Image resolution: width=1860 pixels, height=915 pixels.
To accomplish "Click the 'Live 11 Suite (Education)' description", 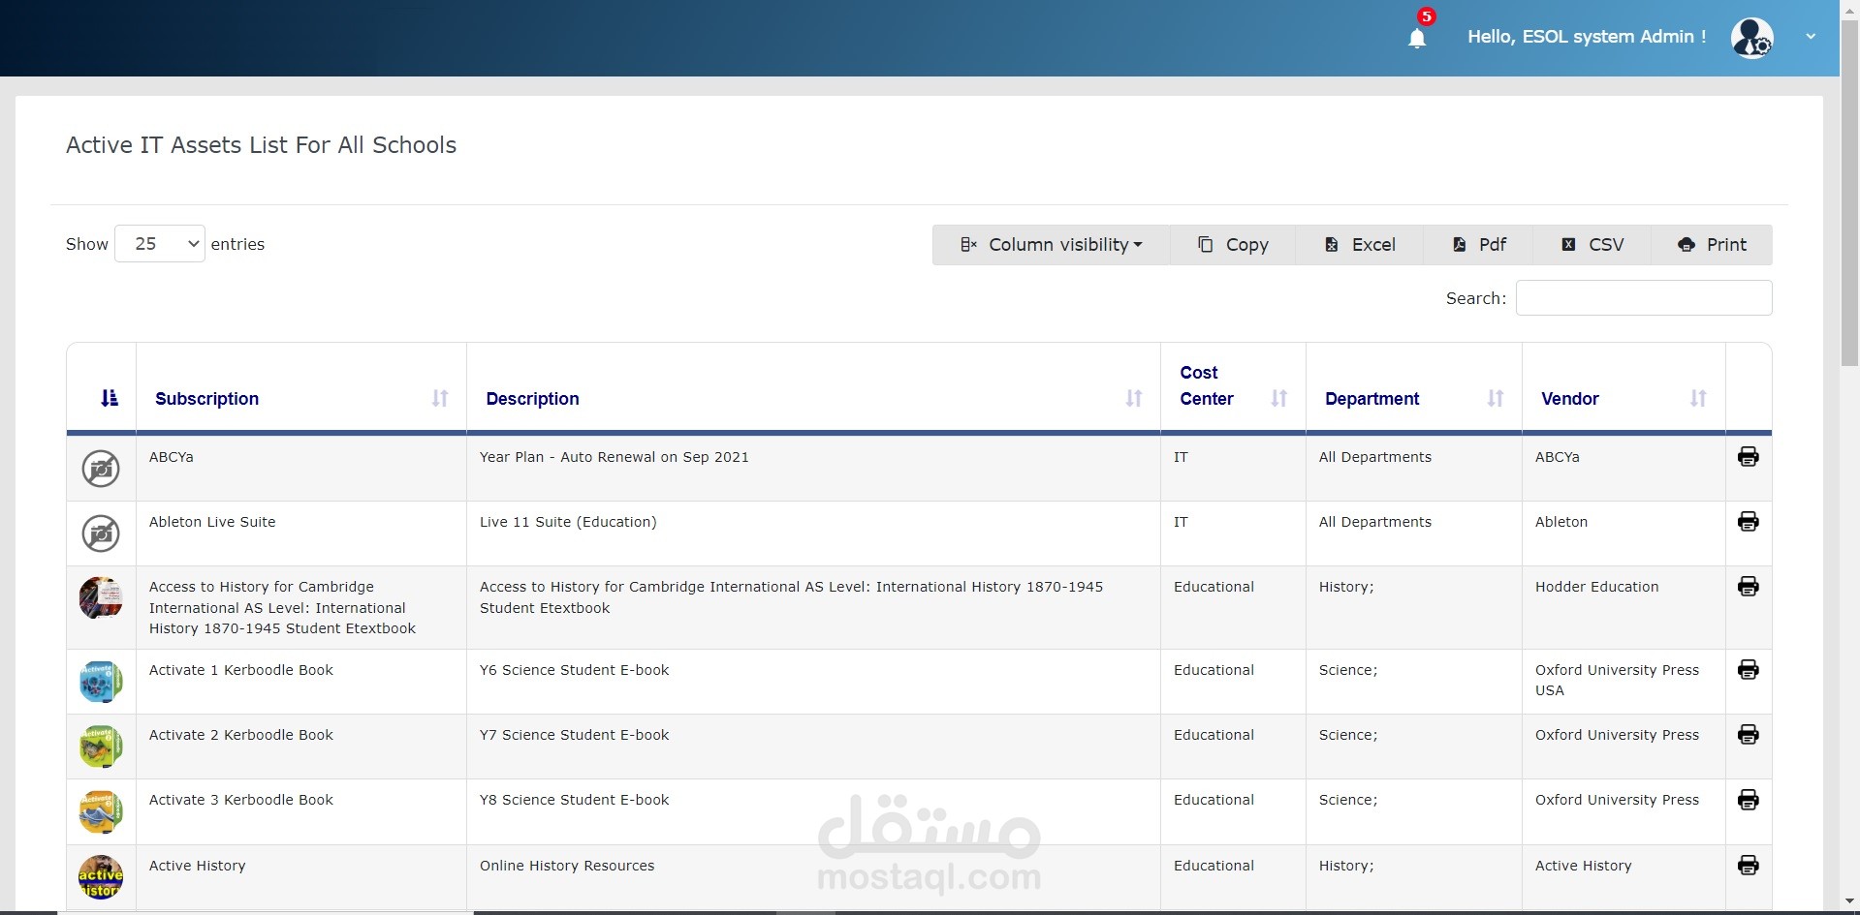I will [568, 522].
